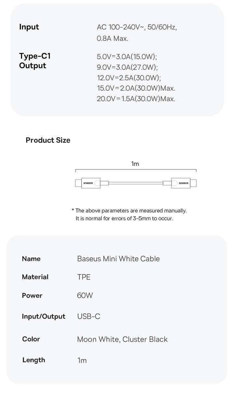Click the Length row 1m value
Screen dimensions: 234x398
click(82, 360)
